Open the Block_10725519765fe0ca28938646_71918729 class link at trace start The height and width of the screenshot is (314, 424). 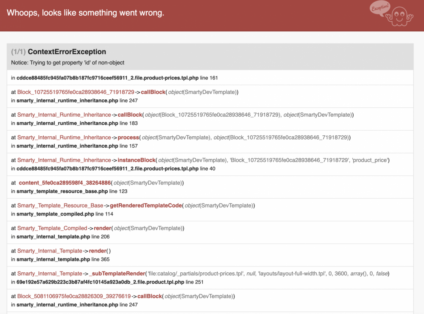75,92
